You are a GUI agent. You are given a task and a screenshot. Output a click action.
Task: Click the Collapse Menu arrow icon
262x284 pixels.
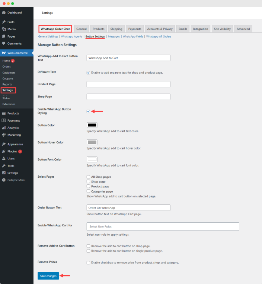(4, 180)
